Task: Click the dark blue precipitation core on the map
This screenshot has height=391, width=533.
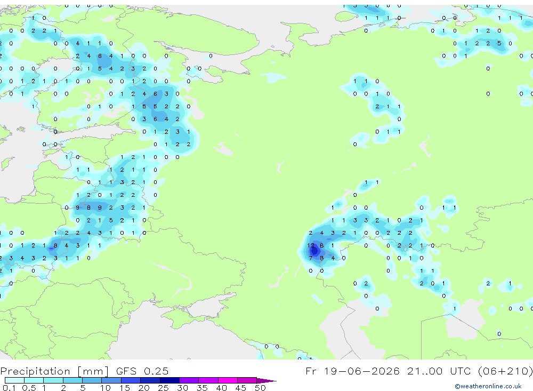Action: click(x=314, y=251)
